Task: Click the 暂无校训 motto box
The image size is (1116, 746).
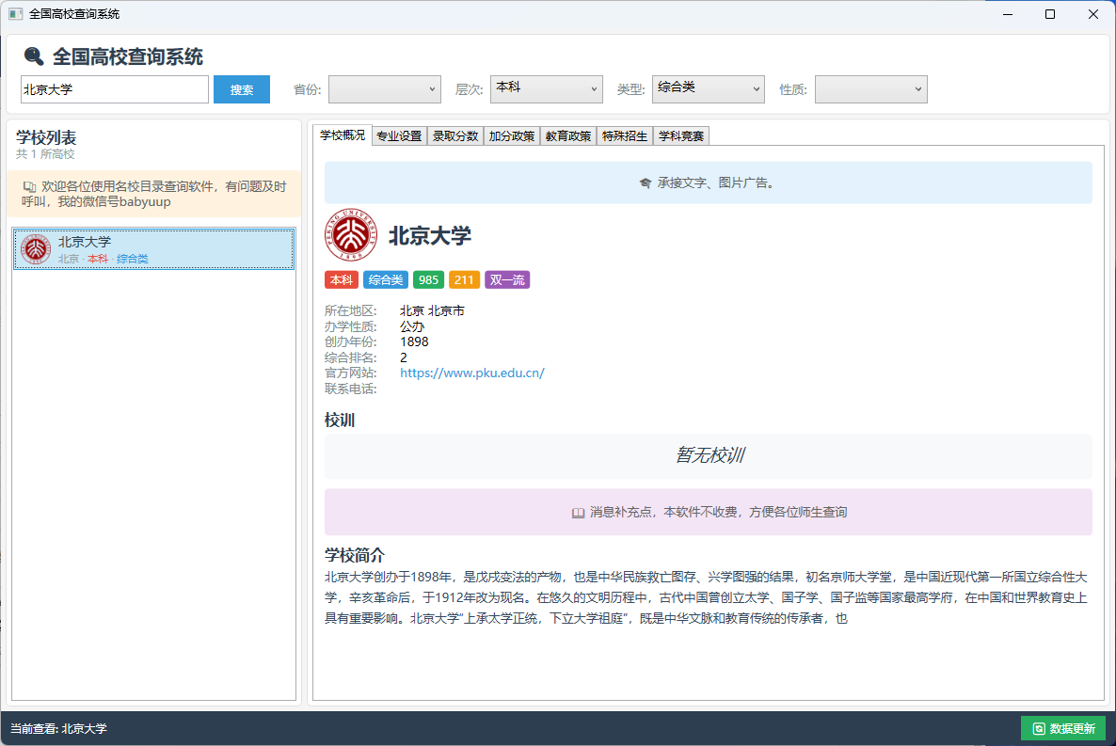Action: click(709, 455)
